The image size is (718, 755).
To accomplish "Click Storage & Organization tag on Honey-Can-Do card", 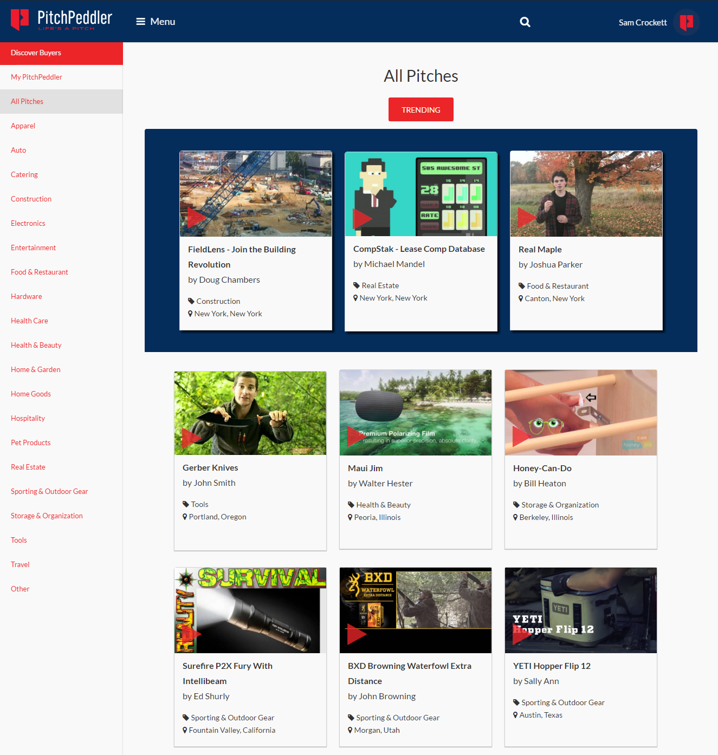I will [560, 505].
